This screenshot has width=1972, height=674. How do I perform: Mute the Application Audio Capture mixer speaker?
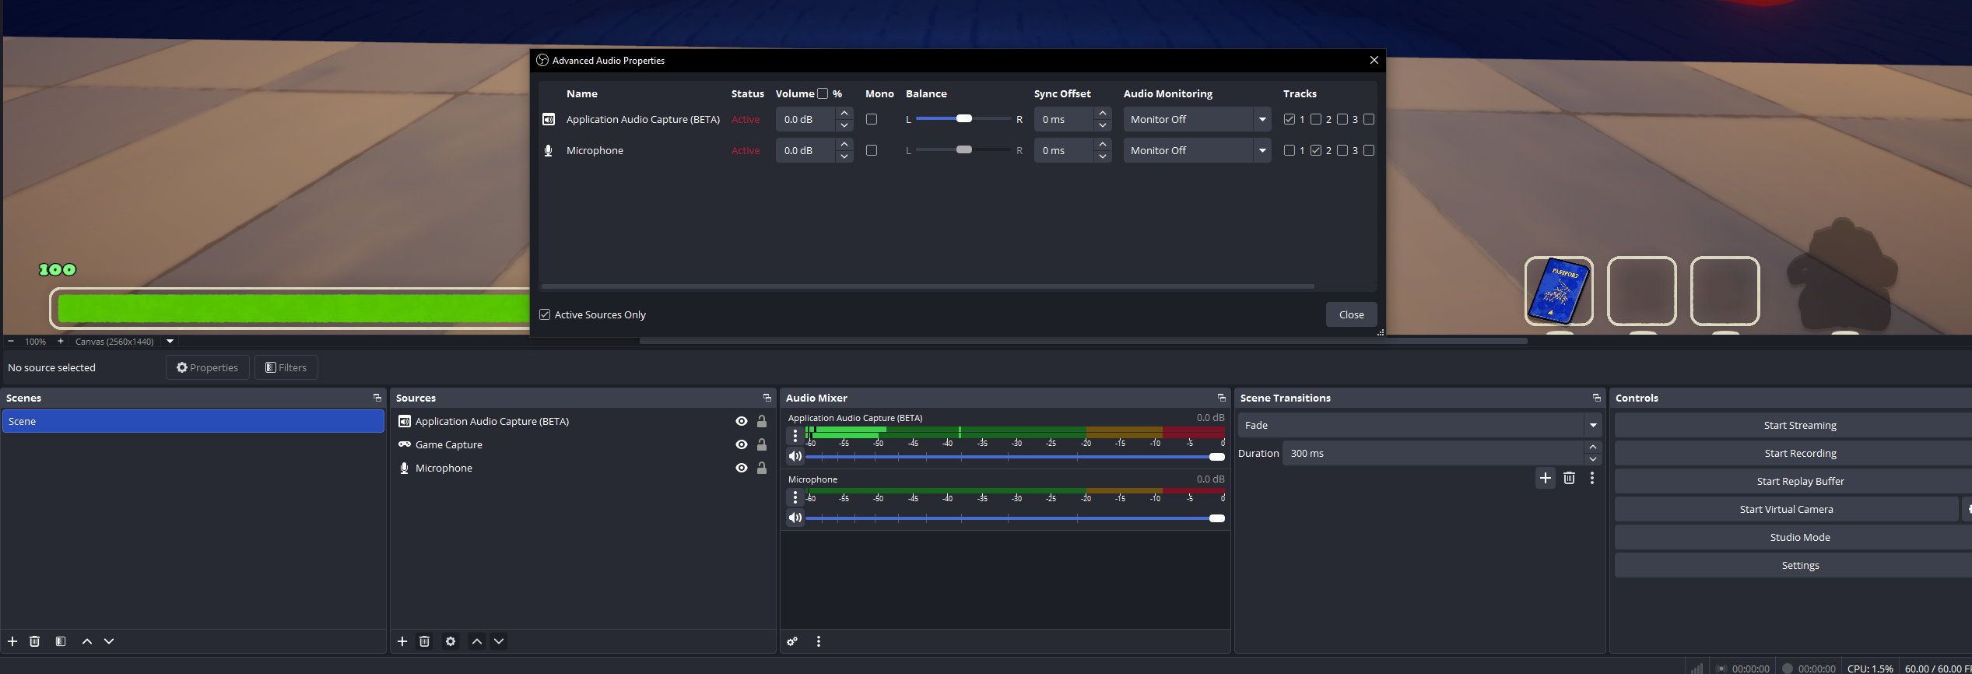pyautogui.click(x=795, y=456)
